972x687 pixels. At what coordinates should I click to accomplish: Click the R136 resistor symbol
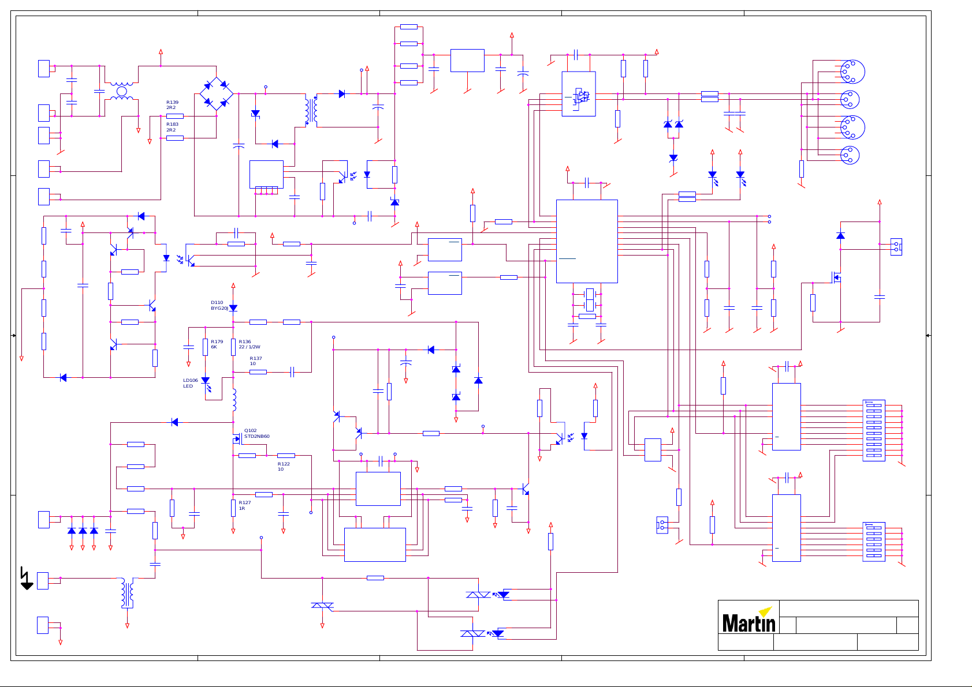[233, 347]
